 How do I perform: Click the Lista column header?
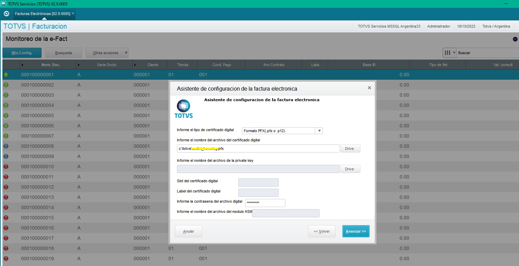coord(315,65)
